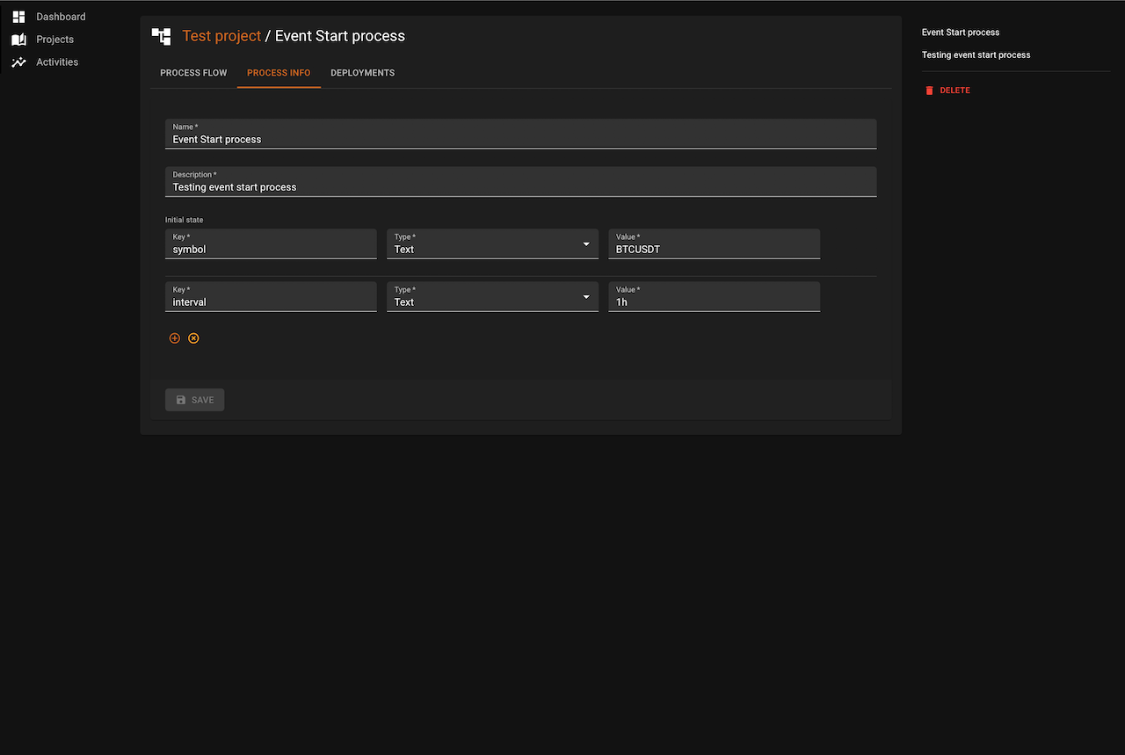Click the Projects book icon
The height and width of the screenshot is (755, 1125).
click(18, 40)
